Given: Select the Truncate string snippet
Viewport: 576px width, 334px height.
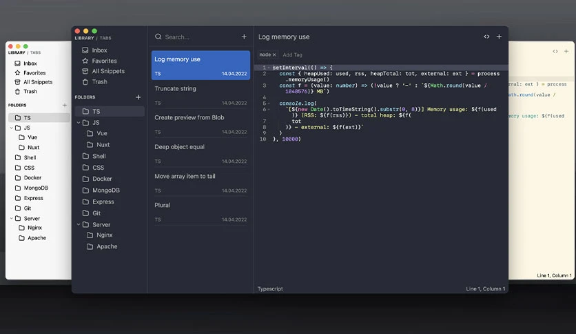Looking at the screenshot, I should point(200,95).
